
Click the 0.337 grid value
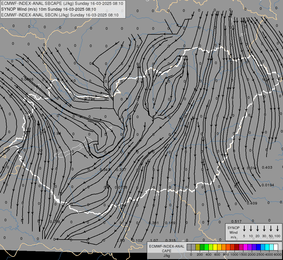point(121,170)
